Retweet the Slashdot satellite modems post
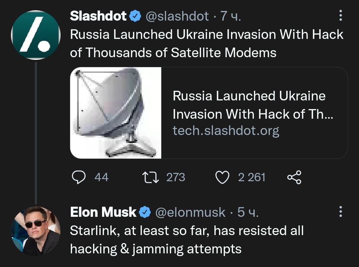This screenshot has width=359, height=267. point(151,177)
